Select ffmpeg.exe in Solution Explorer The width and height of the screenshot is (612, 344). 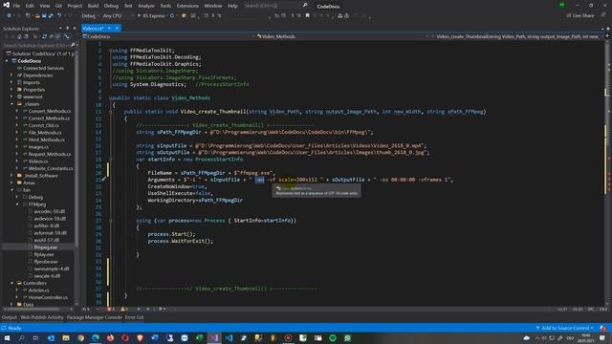pyautogui.click(x=45, y=247)
